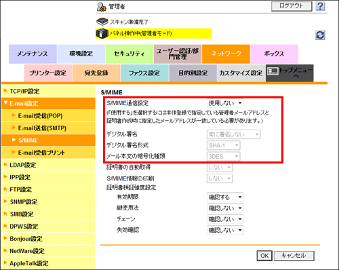Switch to the メンテナンス tab
Viewport: 339px width, 270px height.
[x=33, y=54]
